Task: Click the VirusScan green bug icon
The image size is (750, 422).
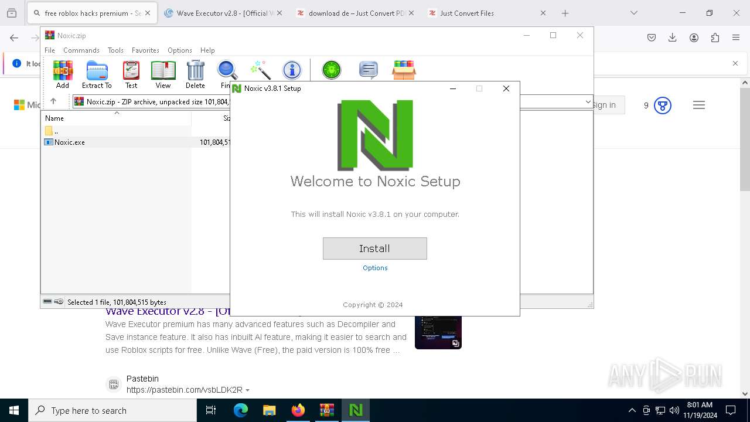Action: tap(332, 70)
